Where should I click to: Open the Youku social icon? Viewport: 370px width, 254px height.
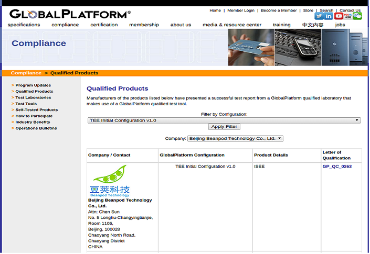coord(348,16)
